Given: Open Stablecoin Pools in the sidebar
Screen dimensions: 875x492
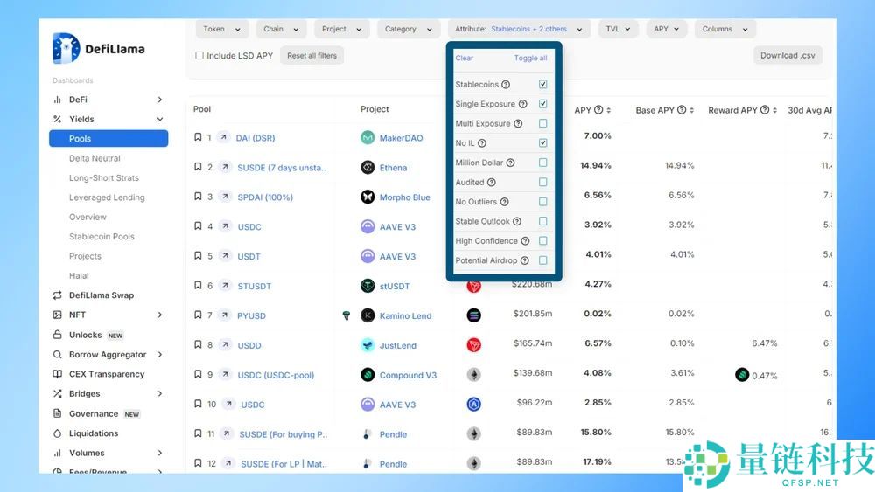Looking at the screenshot, I should coord(101,236).
